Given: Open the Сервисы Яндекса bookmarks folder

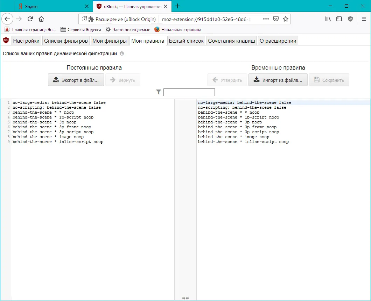Looking at the screenshot, I should pyautogui.click(x=81, y=29).
